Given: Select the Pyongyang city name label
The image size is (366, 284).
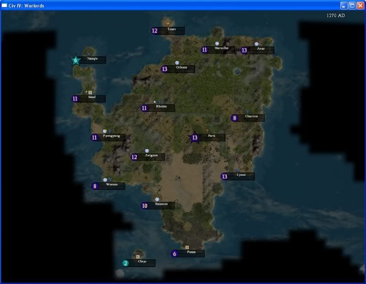Looking at the screenshot, I should (x=111, y=136).
